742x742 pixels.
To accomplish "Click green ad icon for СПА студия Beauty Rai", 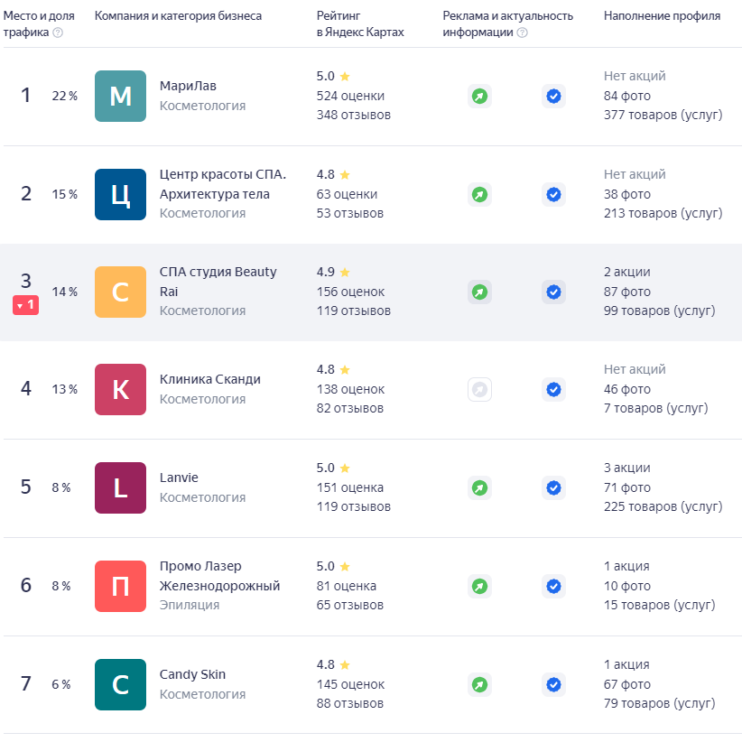I will tap(479, 292).
